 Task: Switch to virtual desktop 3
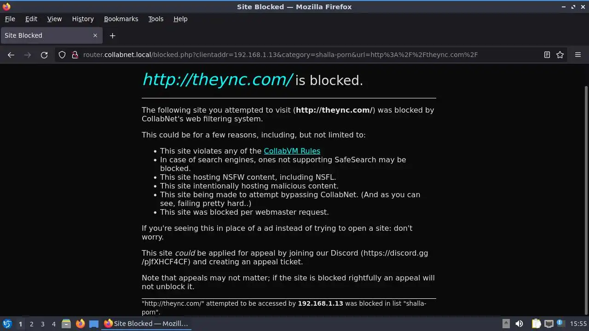(x=42, y=324)
